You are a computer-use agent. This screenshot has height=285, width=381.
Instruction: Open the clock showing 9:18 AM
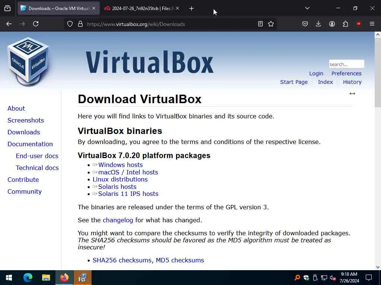click(349, 278)
